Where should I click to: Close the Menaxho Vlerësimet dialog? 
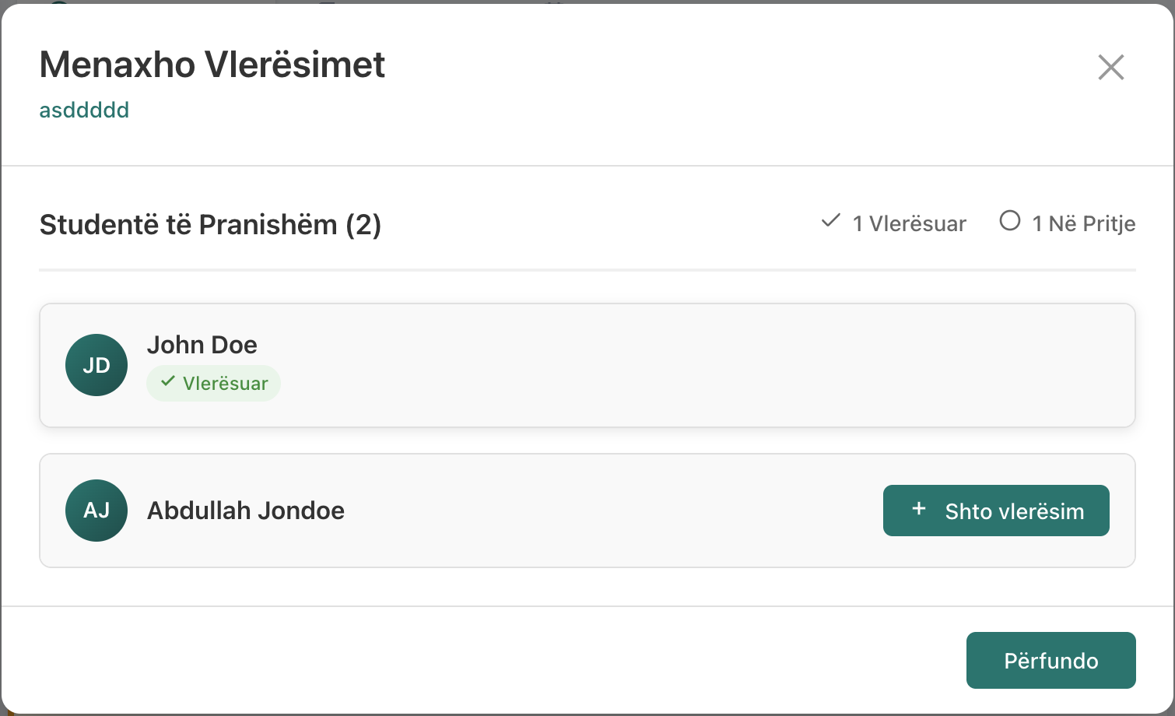tap(1110, 68)
